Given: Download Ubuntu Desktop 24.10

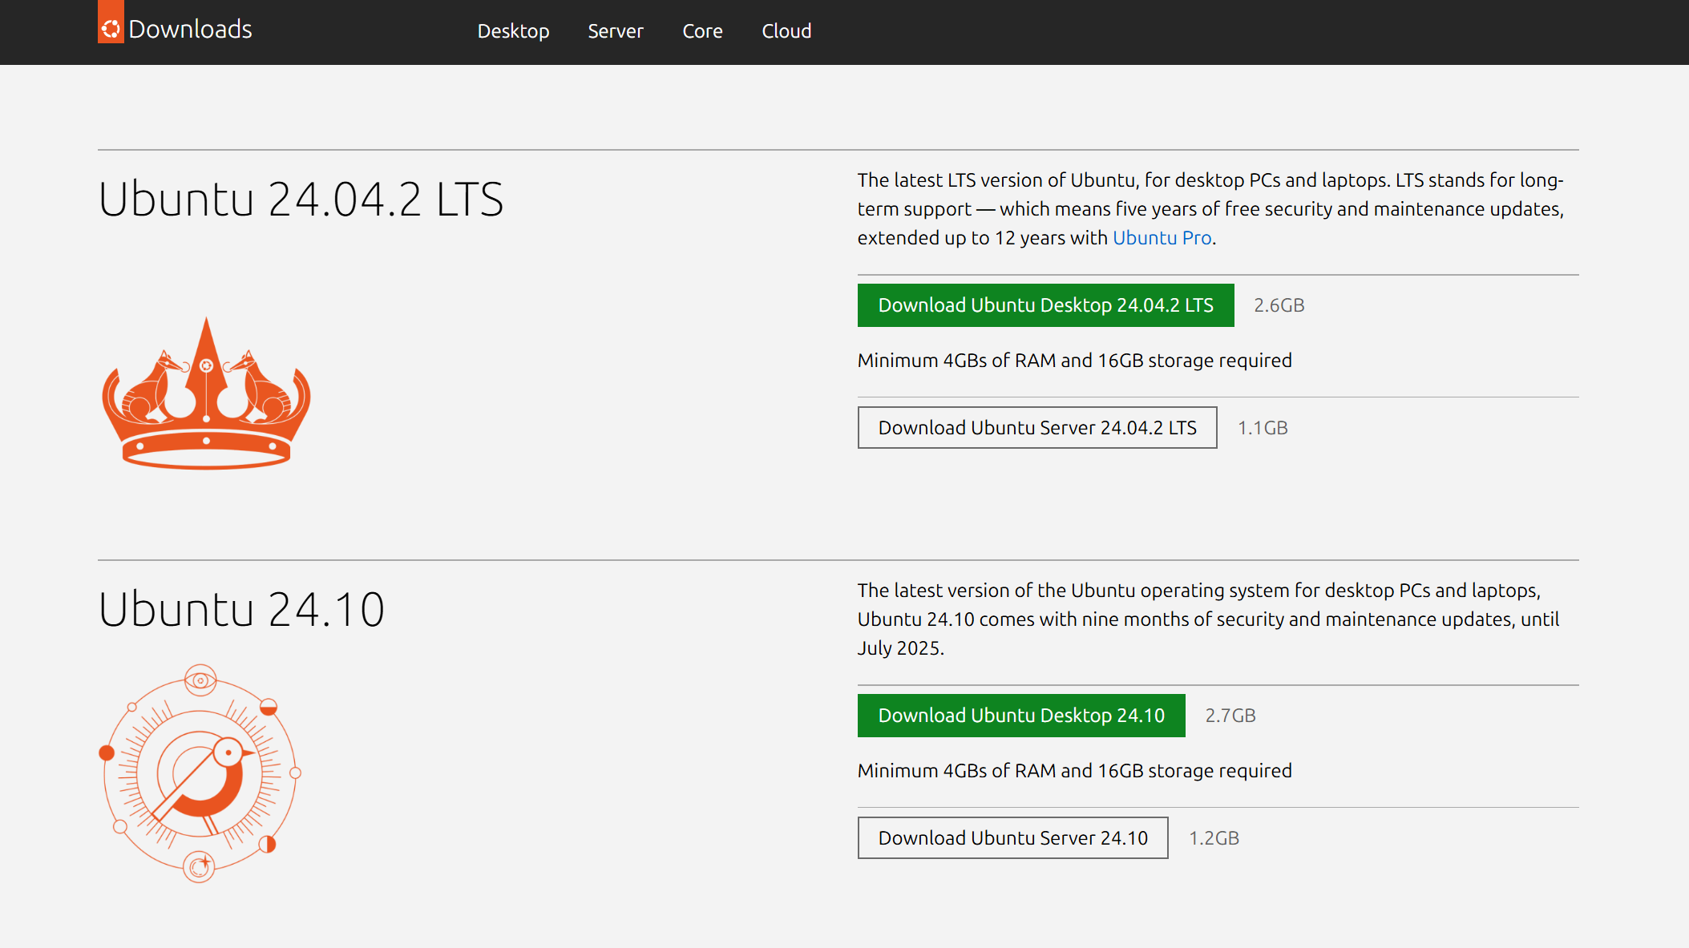Looking at the screenshot, I should coord(1020,716).
